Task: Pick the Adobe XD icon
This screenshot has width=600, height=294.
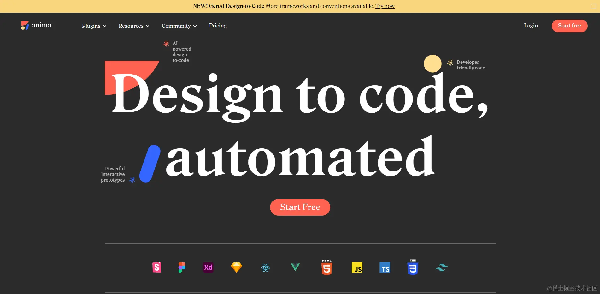Action: [208, 267]
